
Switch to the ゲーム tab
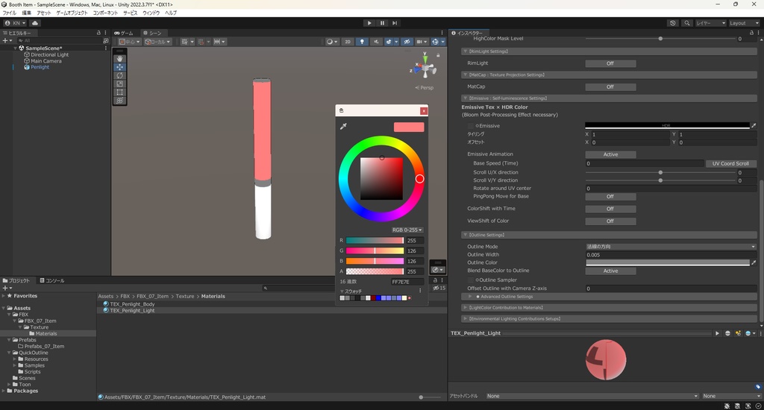click(124, 33)
